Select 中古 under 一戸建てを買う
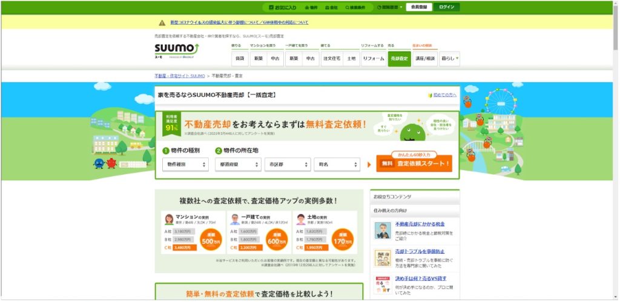The image size is (620, 302). (310, 59)
